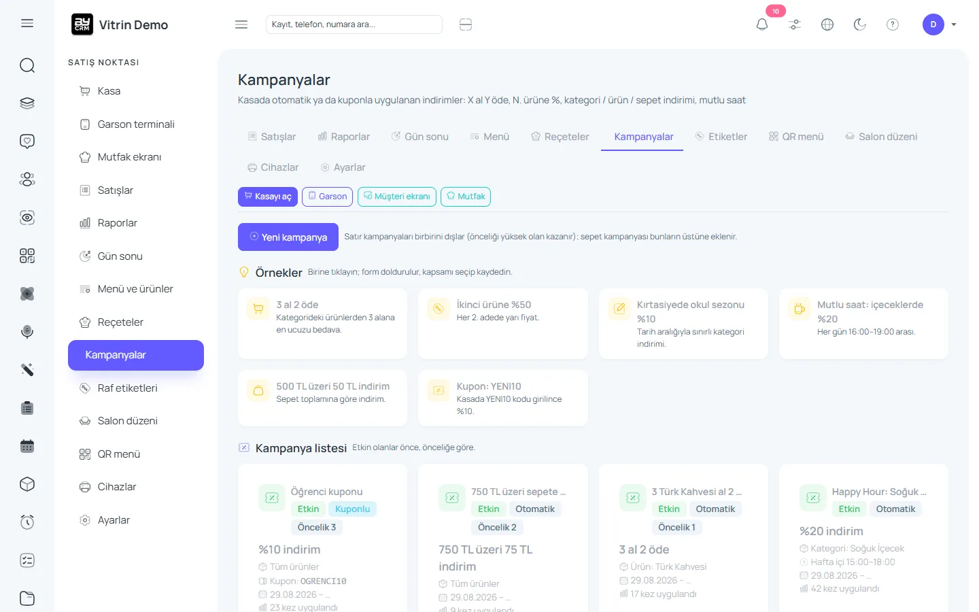
Task: Open the far-left rail hamburger menu
Action: click(27, 23)
